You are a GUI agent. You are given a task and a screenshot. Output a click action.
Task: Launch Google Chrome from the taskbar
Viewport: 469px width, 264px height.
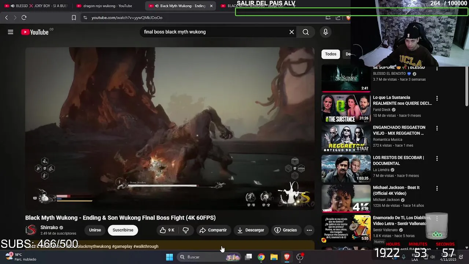point(261,257)
